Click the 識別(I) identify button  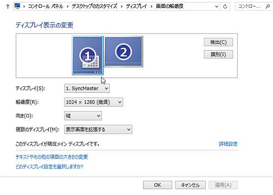coord(218,55)
